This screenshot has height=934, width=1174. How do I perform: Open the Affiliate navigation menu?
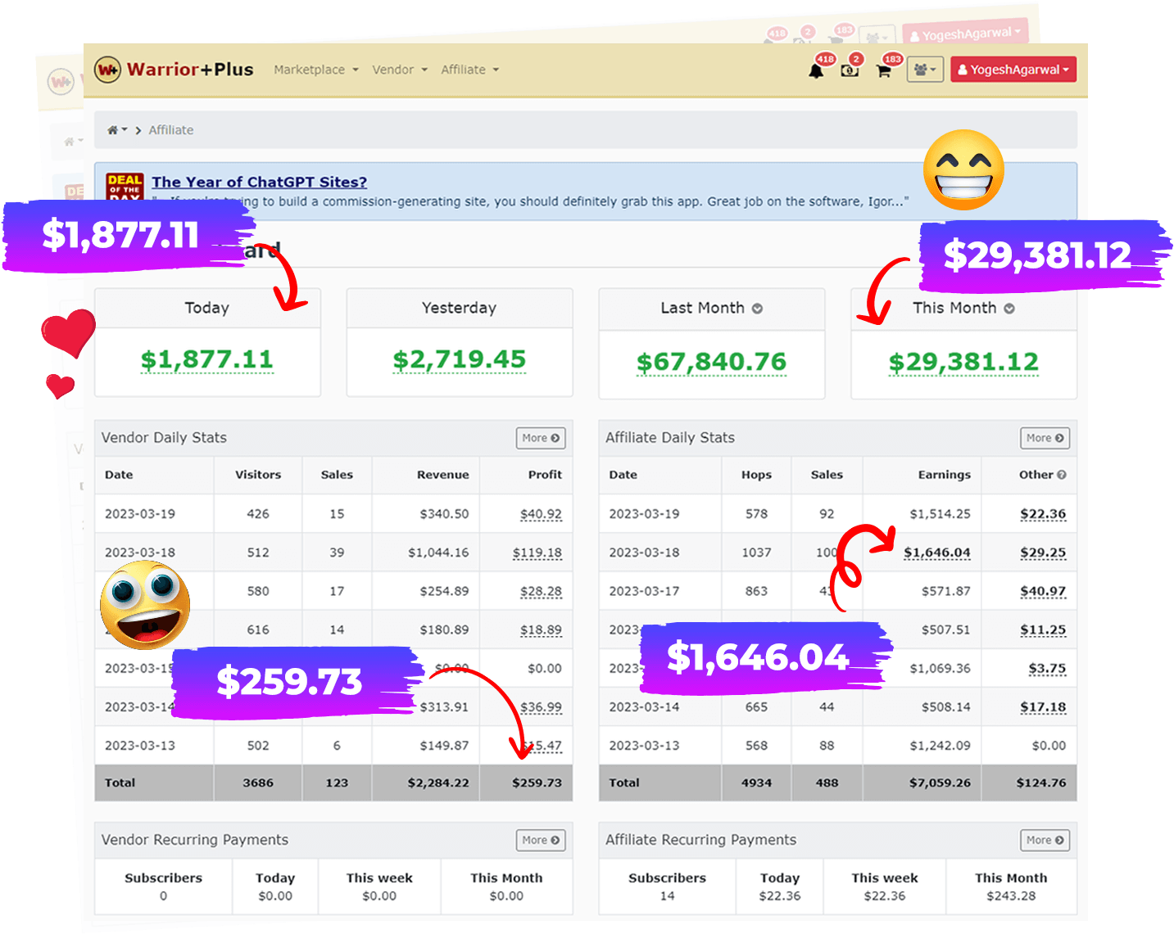point(469,70)
